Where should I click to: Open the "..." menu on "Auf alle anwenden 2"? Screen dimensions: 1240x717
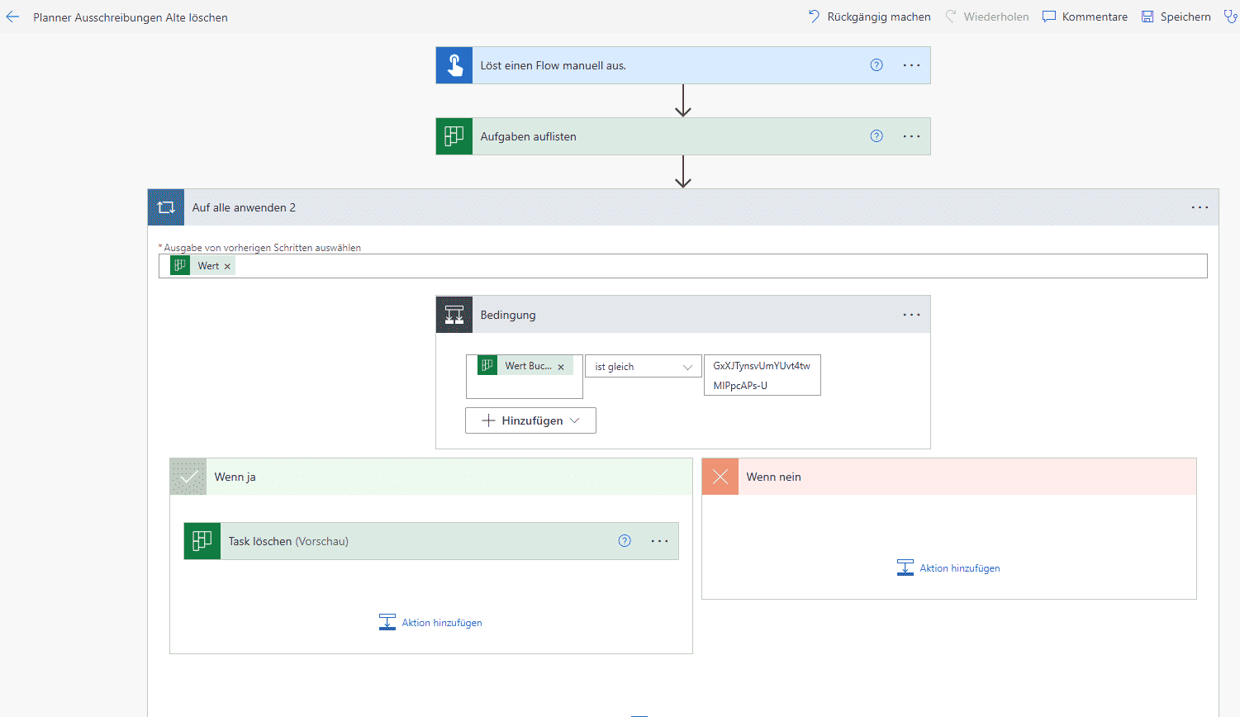tap(1200, 207)
